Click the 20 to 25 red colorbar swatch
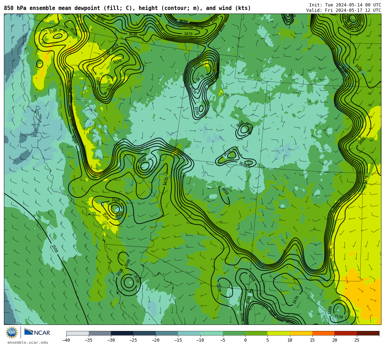The height and width of the screenshot is (347, 385). [x=346, y=333]
